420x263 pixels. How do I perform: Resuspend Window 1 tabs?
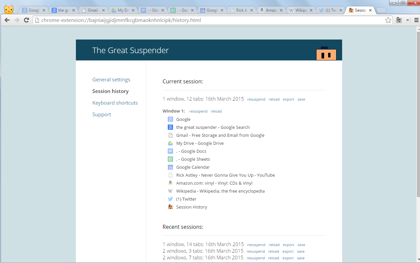(x=198, y=111)
